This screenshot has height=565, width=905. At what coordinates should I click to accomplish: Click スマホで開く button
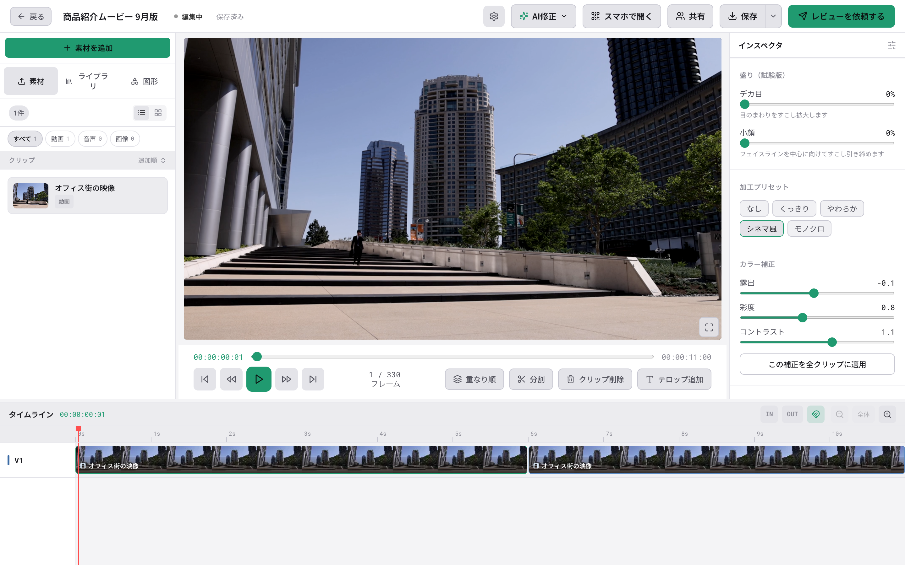click(x=622, y=16)
